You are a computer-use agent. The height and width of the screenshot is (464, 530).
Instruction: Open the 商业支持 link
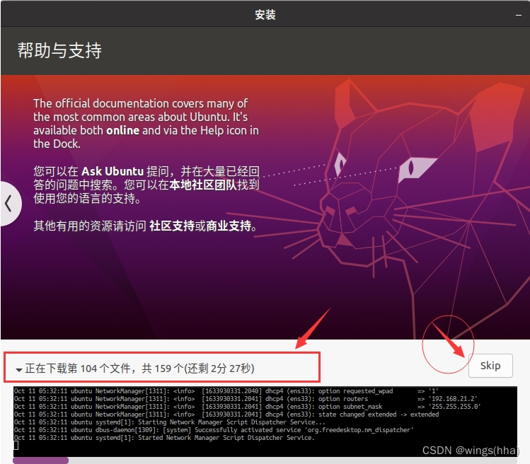pyautogui.click(x=229, y=226)
